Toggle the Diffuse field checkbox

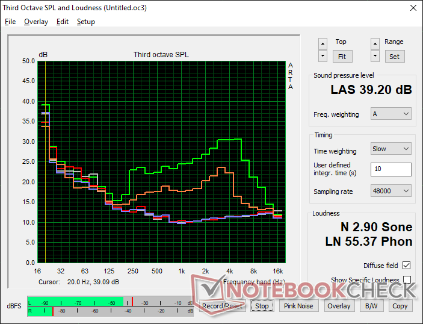pos(406,266)
